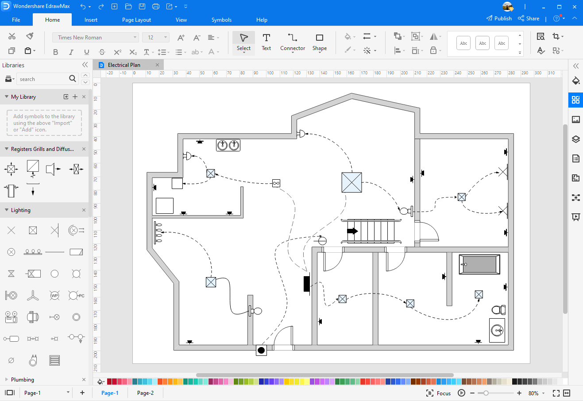Activate the Connector tool
Screen dimensions: 583x401
coord(293,42)
